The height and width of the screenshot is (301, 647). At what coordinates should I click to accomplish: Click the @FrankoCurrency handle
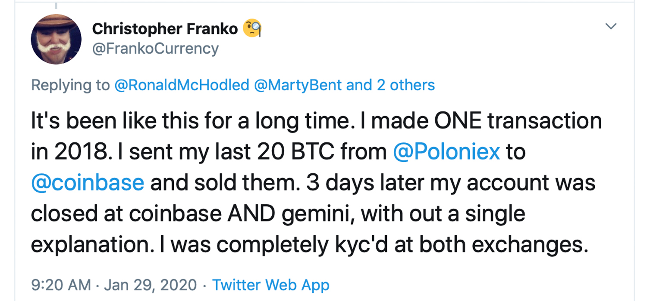(155, 48)
